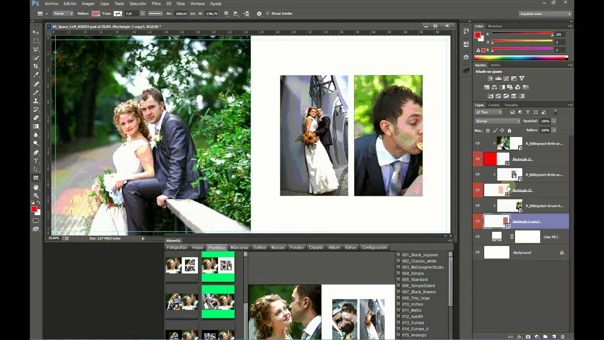Image resolution: width=604 pixels, height=340 pixels.
Task: Open the Fotografias tab in AlbumDS
Action: 176,247
